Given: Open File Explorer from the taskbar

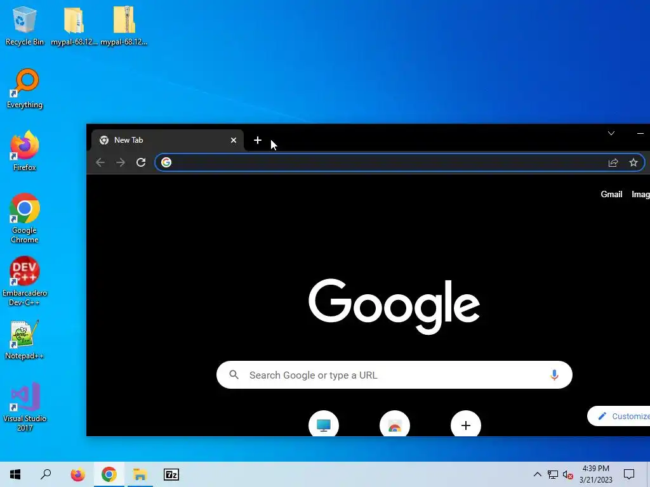Looking at the screenshot, I should pyautogui.click(x=140, y=474).
